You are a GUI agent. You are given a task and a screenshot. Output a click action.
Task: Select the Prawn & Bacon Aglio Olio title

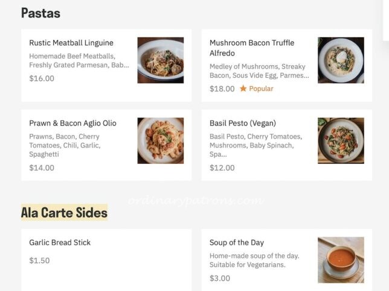[x=72, y=123]
